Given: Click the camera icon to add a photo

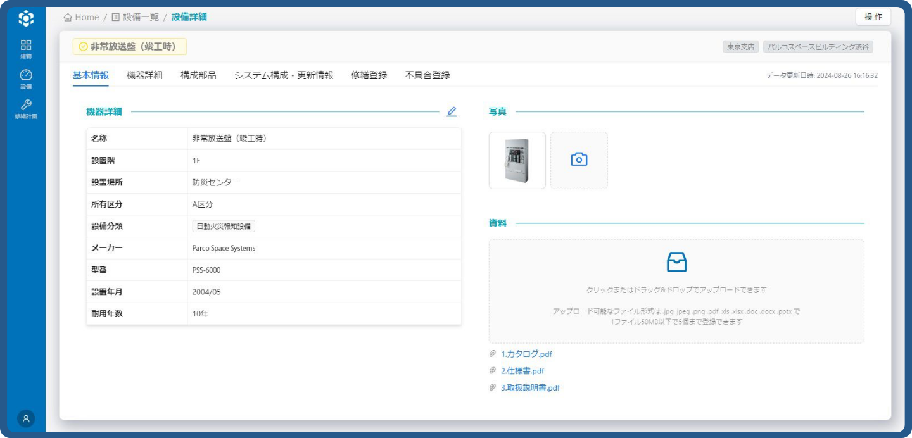Looking at the screenshot, I should (x=579, y=160).
